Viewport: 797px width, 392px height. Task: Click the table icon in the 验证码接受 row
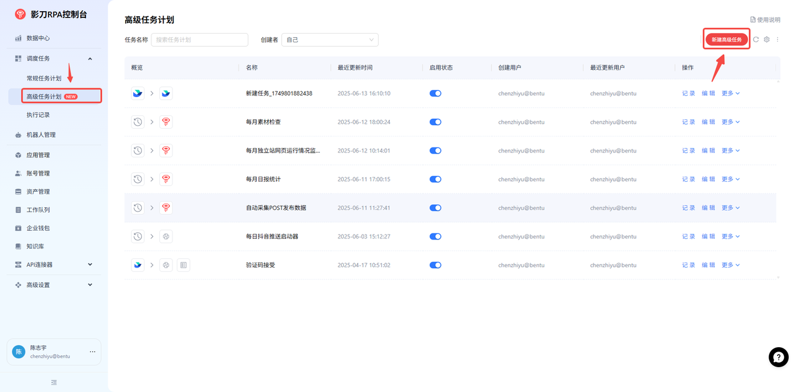tap(183, 265)
